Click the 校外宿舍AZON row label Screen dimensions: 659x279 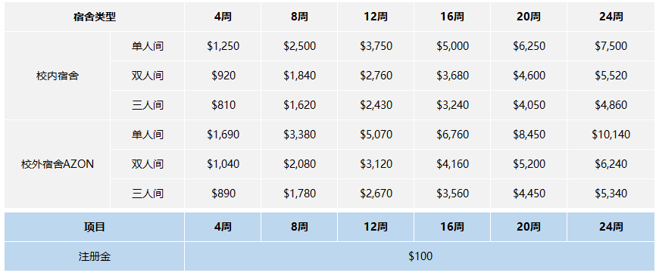[x=57, y=164]
